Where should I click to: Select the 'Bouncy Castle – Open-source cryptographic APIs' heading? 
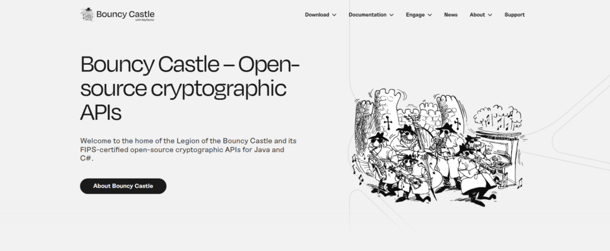(190, 88)
